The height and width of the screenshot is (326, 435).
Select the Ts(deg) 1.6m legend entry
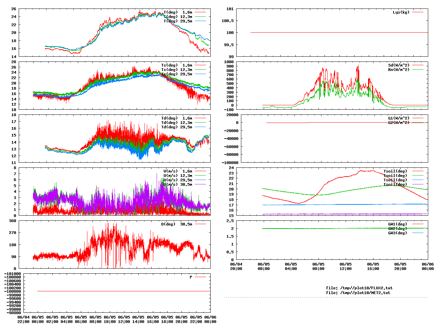click(177, 65)
